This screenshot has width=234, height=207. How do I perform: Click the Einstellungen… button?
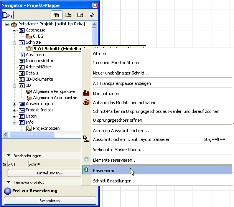point(45,173)
